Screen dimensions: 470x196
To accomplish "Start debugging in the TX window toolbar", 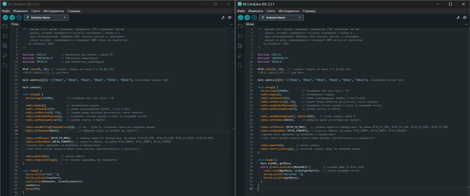I will coord(18,17).
